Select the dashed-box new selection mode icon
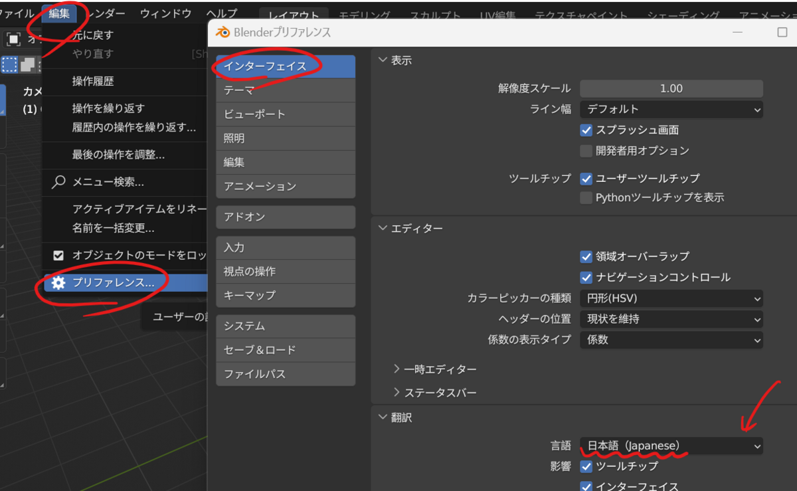The width and height of the screenshot is (797, 491). [x=9, y=64]
